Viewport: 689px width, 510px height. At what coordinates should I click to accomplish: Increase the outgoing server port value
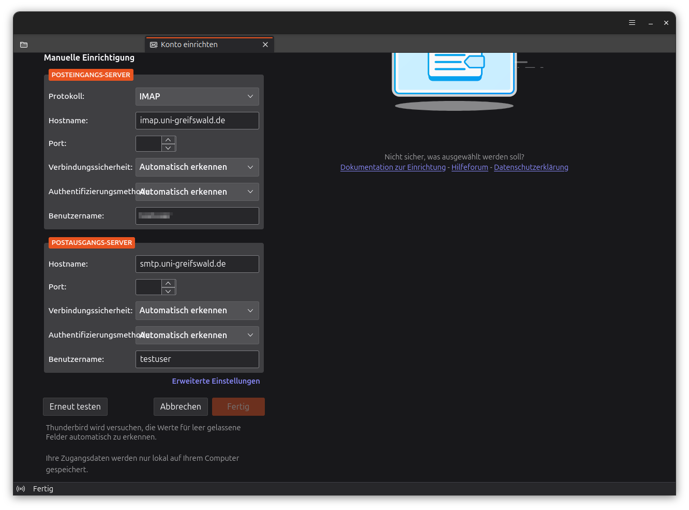tap(168, 283)
